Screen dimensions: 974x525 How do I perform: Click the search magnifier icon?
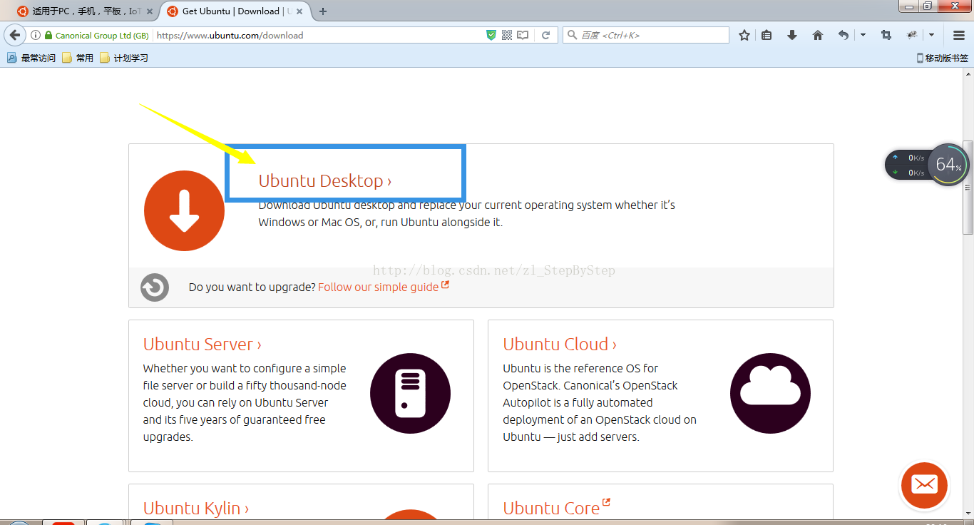click(x=572, y=35)
